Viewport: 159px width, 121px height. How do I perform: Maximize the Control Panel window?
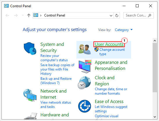pyautogui.click(x=137, y=6)
